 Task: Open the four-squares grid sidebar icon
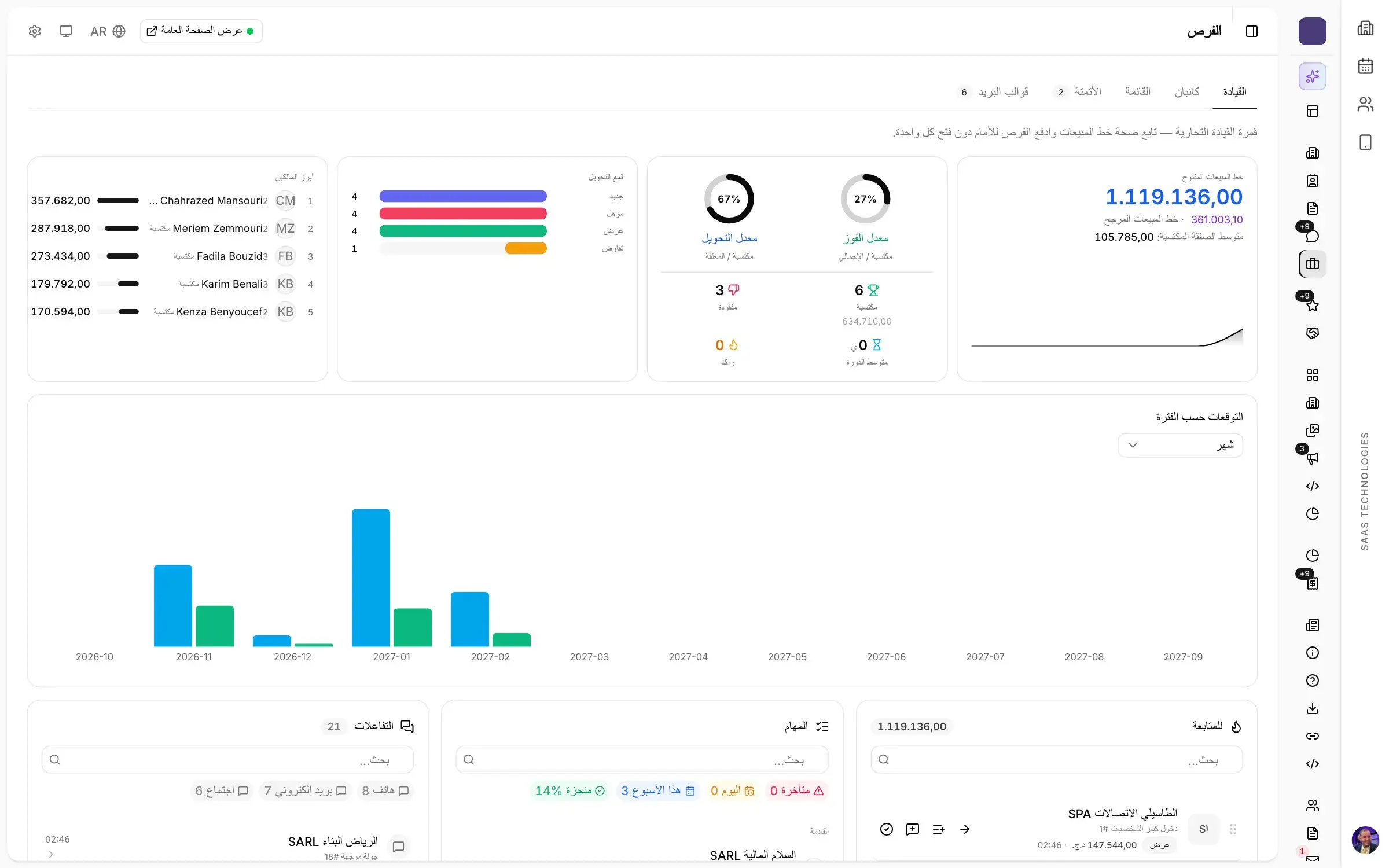[1313, 375]
